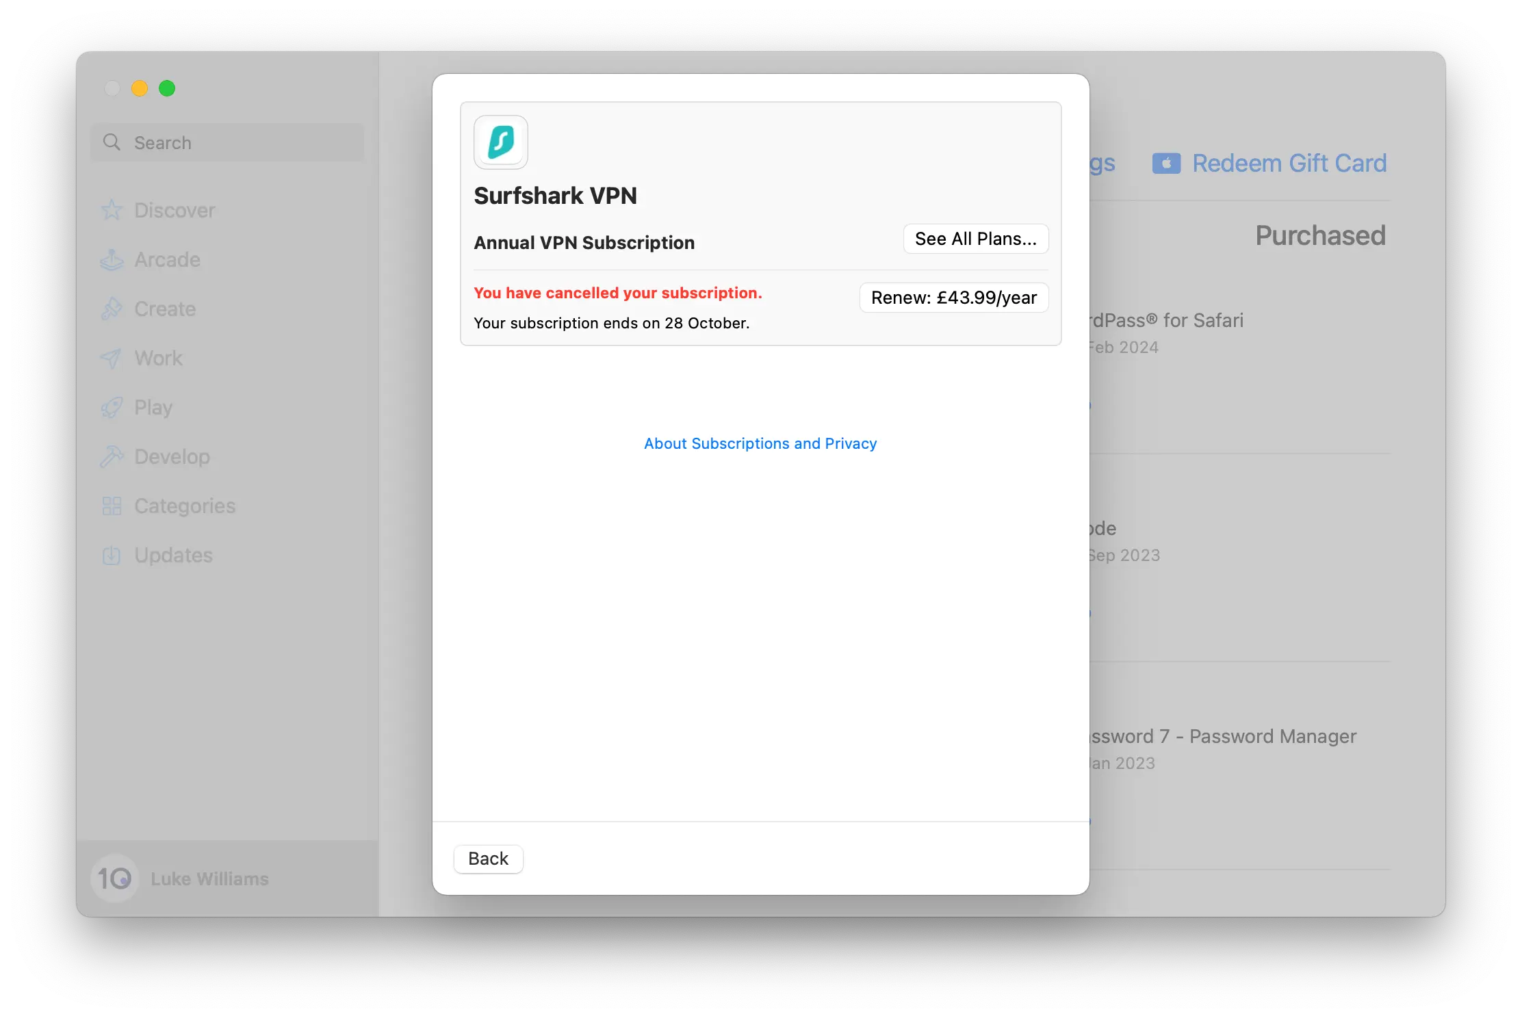The height and width of the screenshot is (1018, 1522).
Task: Click the Surfshark VPN app icon
Action: tap(500, 142)
